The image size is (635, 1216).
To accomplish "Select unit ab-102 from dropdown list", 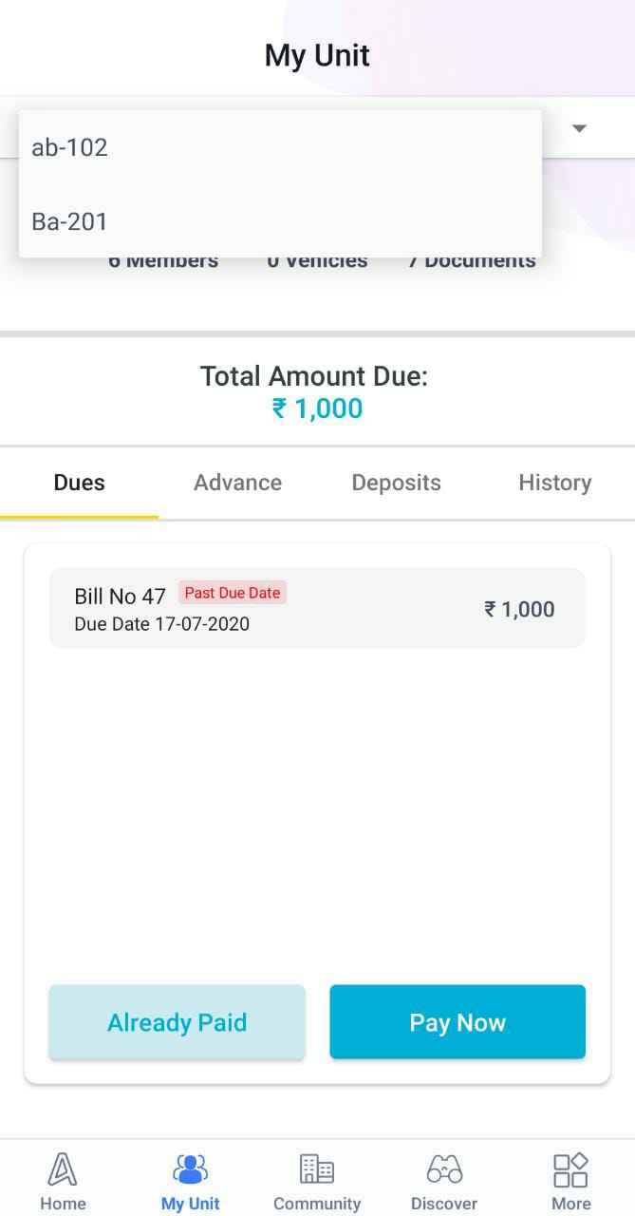I will click(280, 147).
